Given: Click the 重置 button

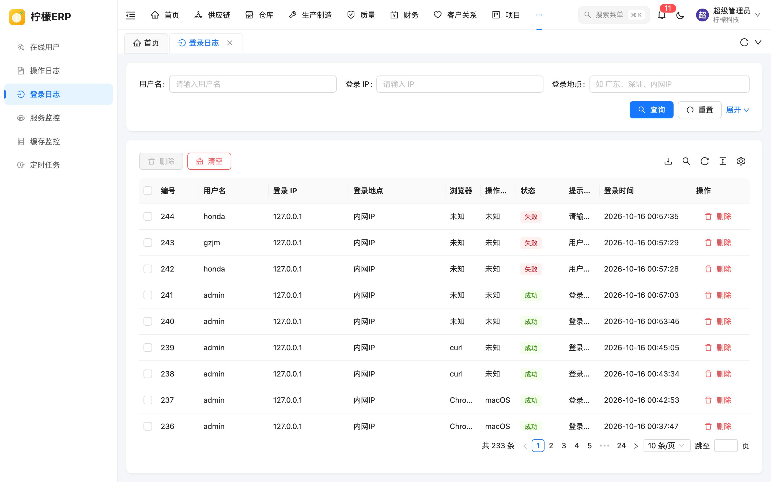Looking at the screenshot, I should point(700,110).
